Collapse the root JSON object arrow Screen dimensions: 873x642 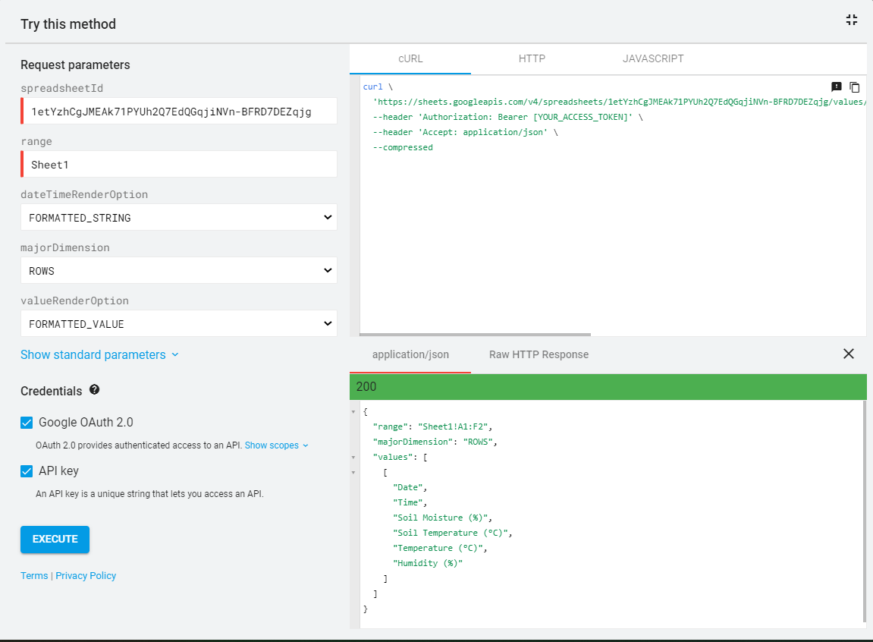353,412
